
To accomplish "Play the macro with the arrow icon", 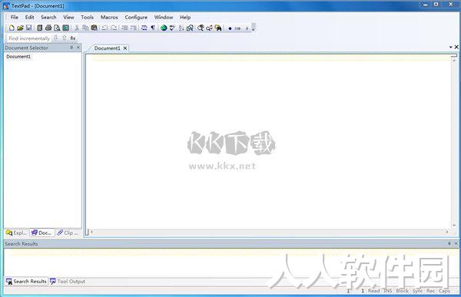I will click(247, 28).
